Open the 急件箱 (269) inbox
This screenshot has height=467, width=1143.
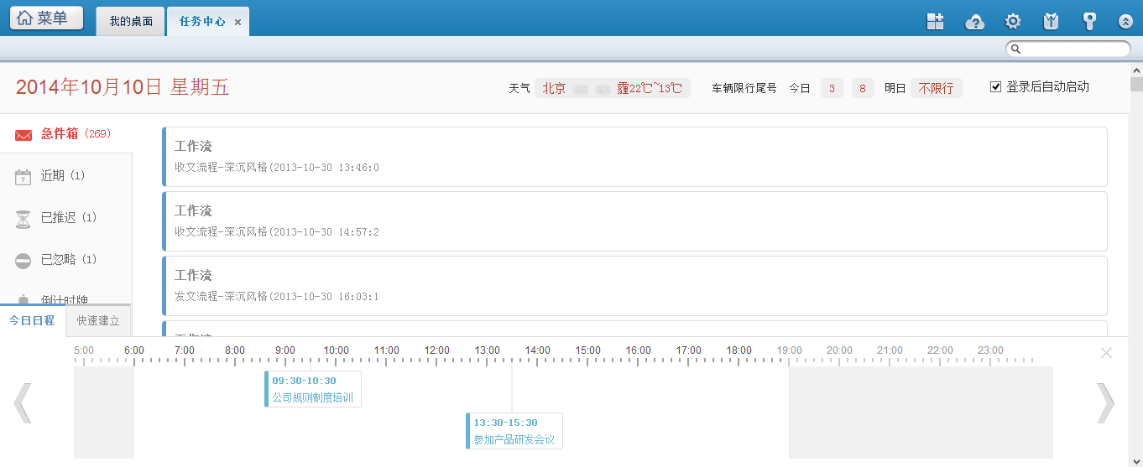(65, 133)
